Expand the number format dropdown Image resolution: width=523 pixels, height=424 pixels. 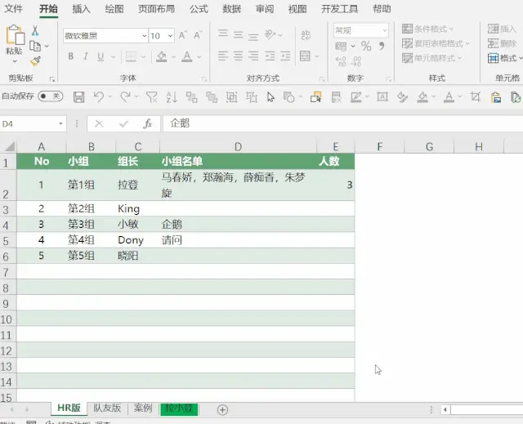pos(385,30)
